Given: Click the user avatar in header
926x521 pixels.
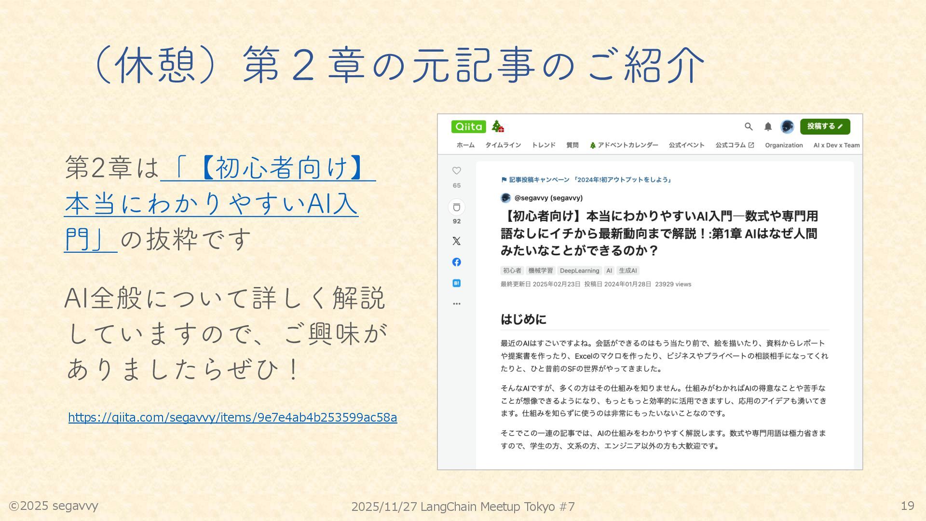Looking at the screenshot, I should point(787,126).
